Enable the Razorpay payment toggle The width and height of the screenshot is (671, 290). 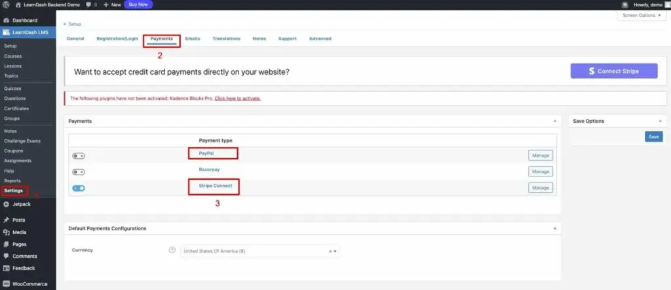79,172
